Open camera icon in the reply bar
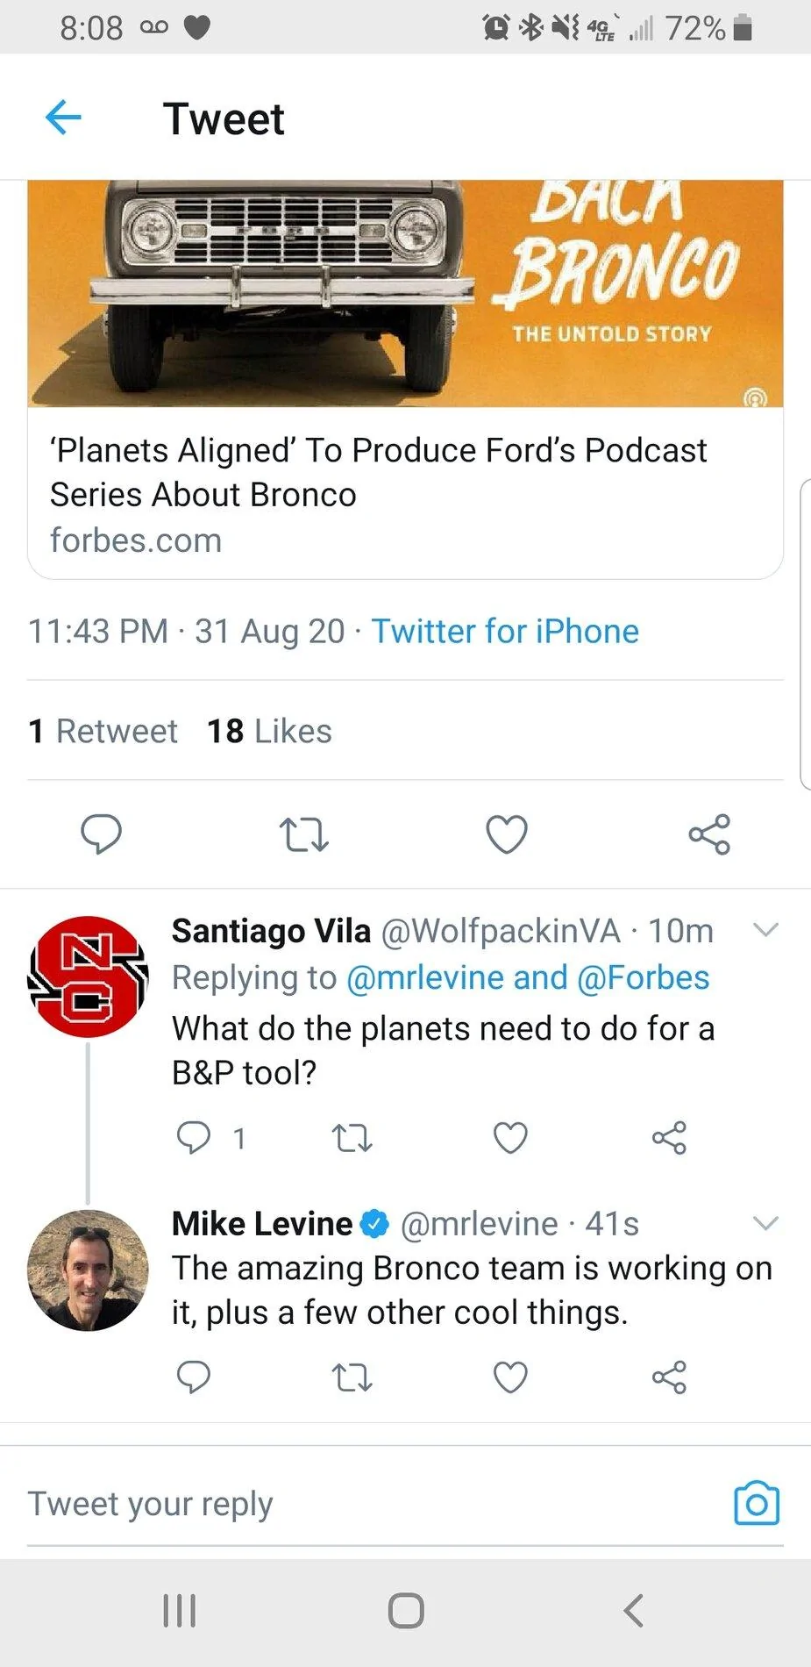This screenshot has width=811, height=1667. 757,1503
